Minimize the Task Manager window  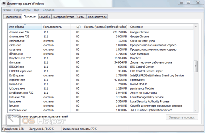click(x=181, y=2)
